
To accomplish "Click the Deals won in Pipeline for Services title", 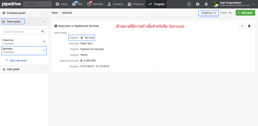I will (x=78, y=26).
